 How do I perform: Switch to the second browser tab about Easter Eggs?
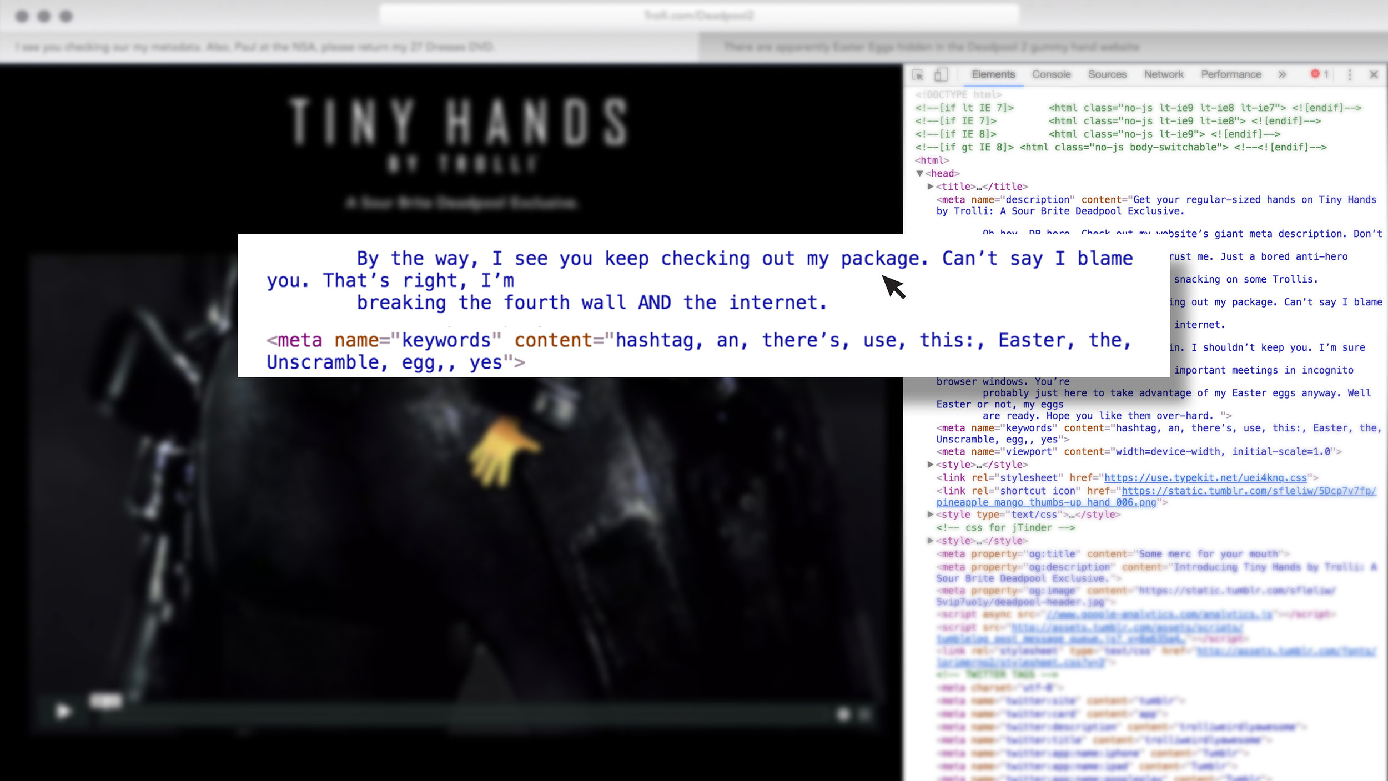1044,47
